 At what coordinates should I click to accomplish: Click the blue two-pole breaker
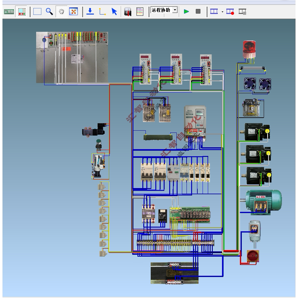point(184,172)
